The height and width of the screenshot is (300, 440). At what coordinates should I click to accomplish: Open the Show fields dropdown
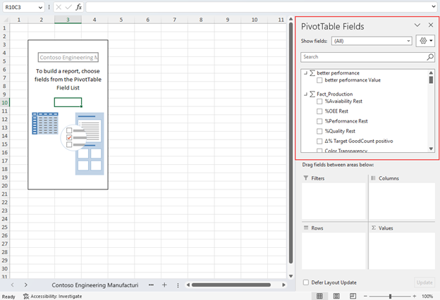click(372, 41)
